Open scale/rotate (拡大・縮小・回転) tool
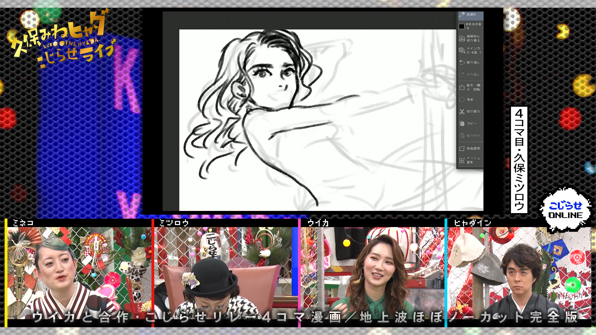Image resolution: width=596 pixels, height=335 pixels. tap(462, 87)
